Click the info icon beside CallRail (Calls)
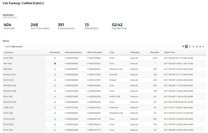Screen dimensions: 208x133 click(x=43, y=3)
